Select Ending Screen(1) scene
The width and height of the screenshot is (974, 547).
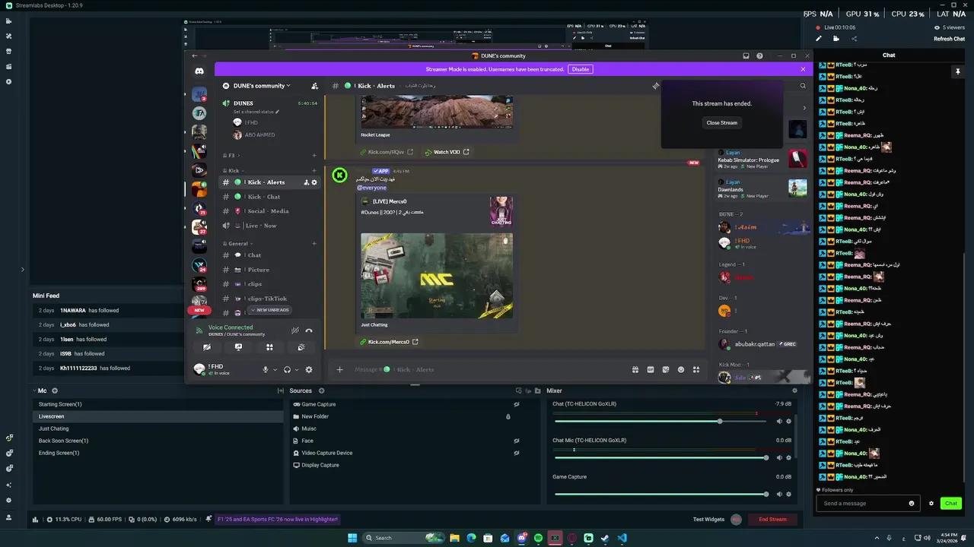tap(158, 453)
